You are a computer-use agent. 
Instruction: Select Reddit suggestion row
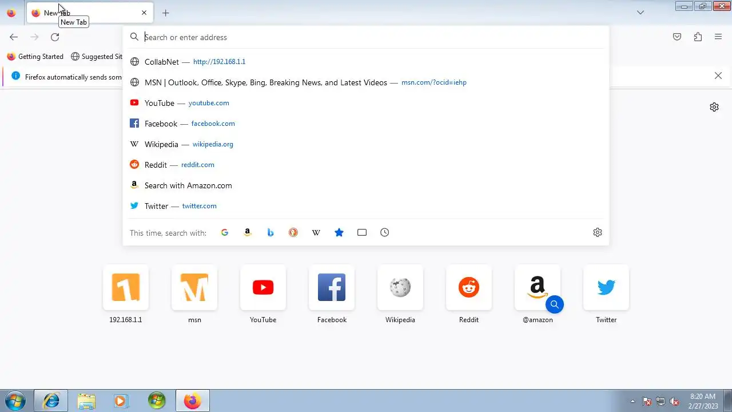[366, 165]
